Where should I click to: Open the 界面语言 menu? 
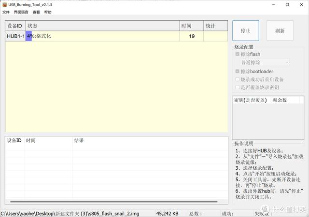click(21, 12)
